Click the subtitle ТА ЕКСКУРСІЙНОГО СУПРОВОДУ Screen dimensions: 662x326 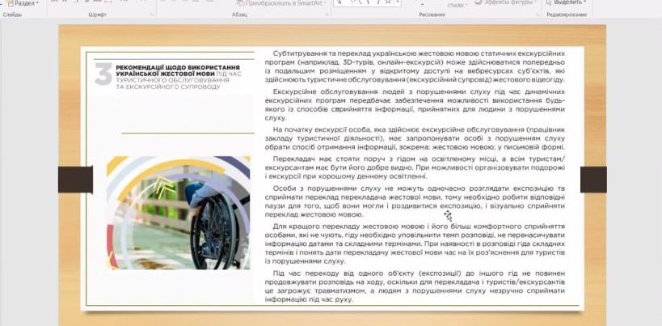[x=168, y=87]
